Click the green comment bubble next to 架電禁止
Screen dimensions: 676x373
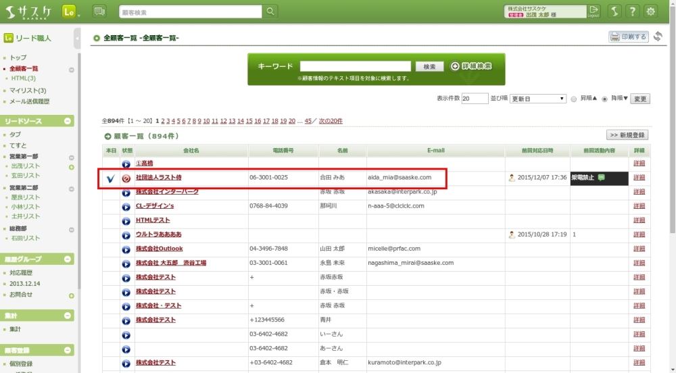(602, 178)
